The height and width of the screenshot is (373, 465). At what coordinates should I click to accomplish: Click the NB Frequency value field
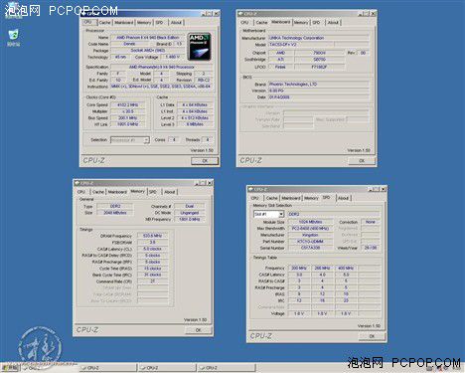(x=190, y=220)
